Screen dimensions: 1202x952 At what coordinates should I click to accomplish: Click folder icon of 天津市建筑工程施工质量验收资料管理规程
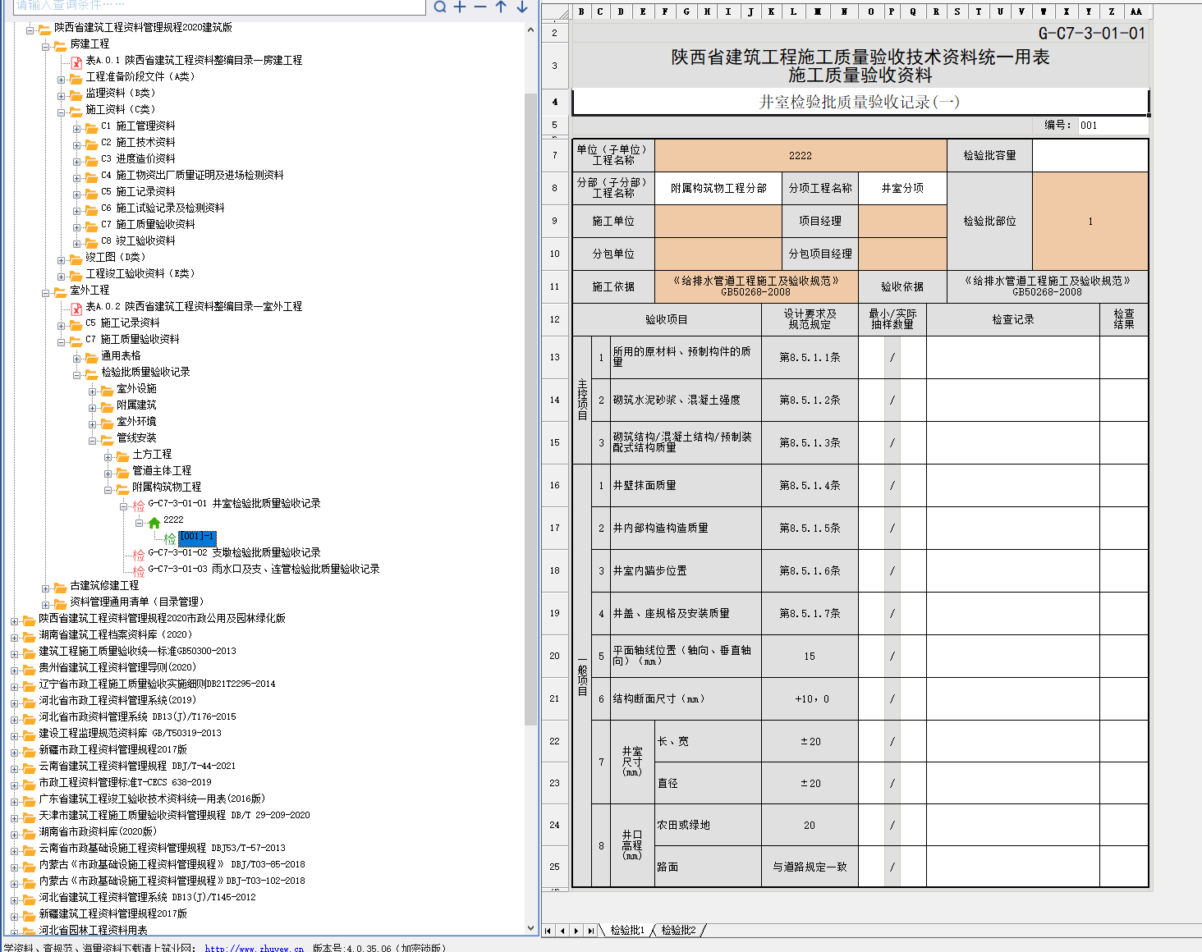tap(29, 816)
